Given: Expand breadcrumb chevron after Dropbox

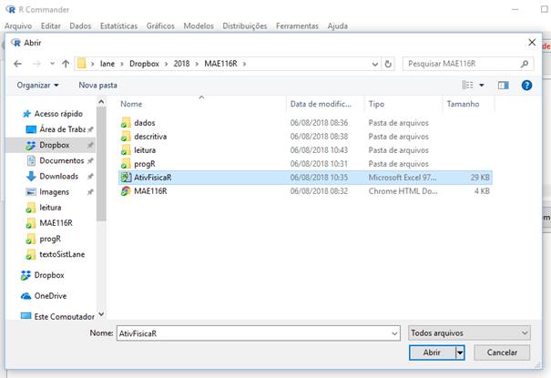Looking at the screenshot, I should point(167,64).
